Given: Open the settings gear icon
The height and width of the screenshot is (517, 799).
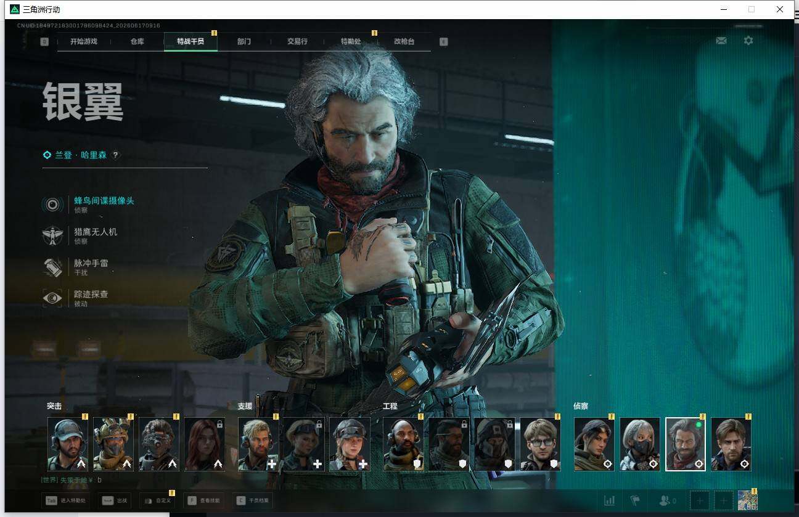Looking at the screenshot, I should point(748,41).
